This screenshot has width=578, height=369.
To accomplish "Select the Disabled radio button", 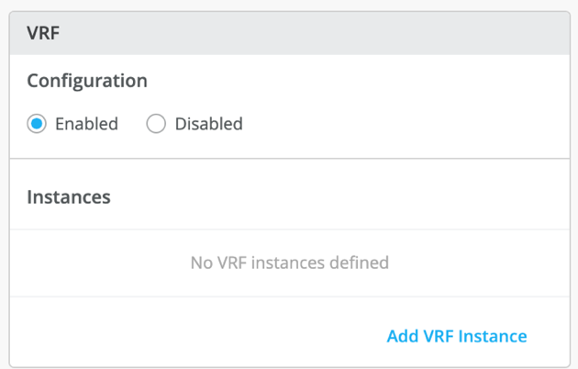I will coord(156,124).
